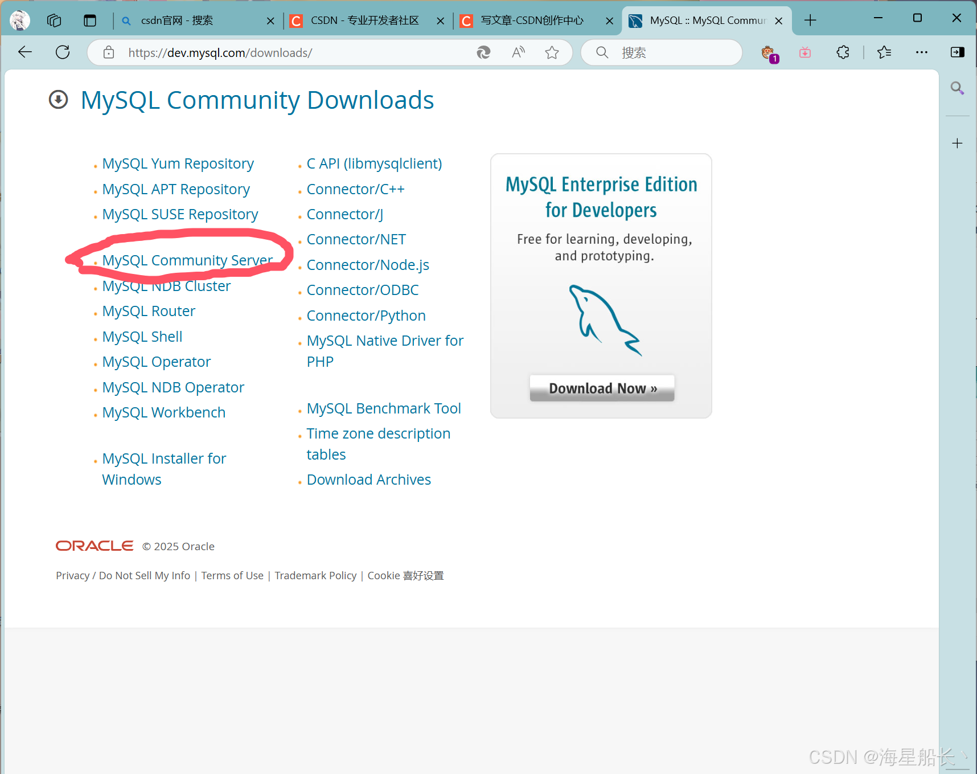Open MySQL NDB Cluster link
This screenshot has height=774, width=977.
[x=166, y=286]
